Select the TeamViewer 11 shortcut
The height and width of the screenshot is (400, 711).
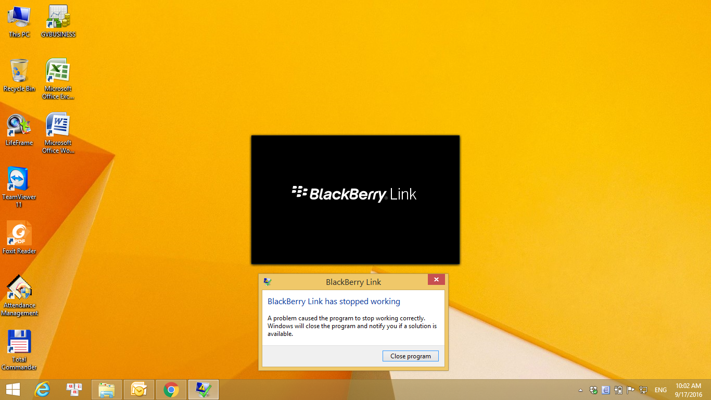click(x=19, y=187)
